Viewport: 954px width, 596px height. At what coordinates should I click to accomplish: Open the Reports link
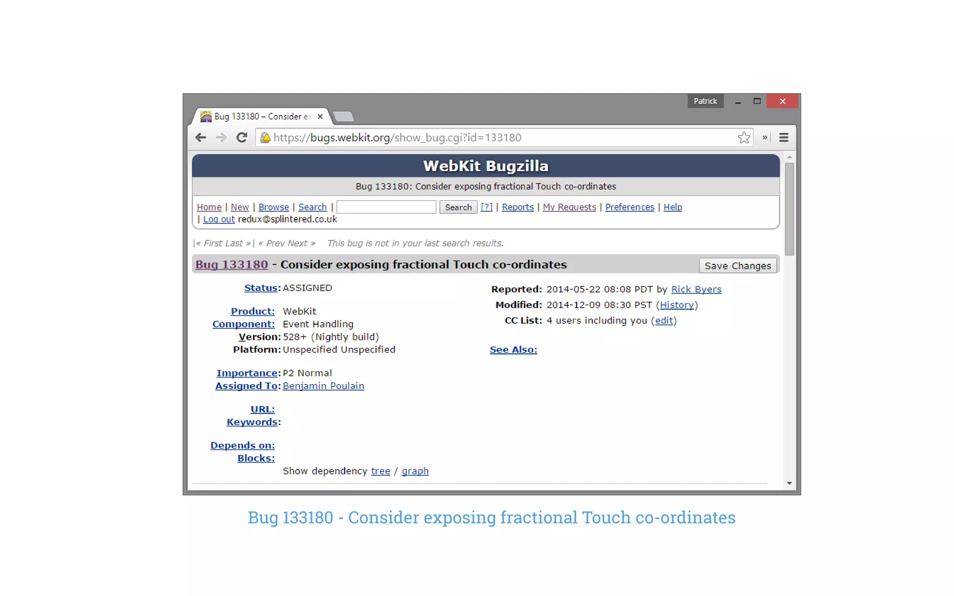[x=518, y=207]
